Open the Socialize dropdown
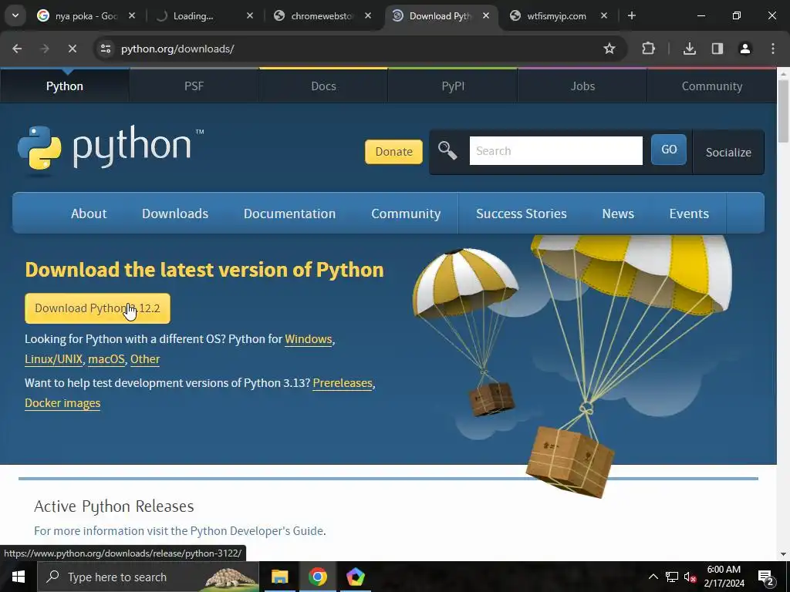This screenshot has width=790, height=592. pos(728,152)
